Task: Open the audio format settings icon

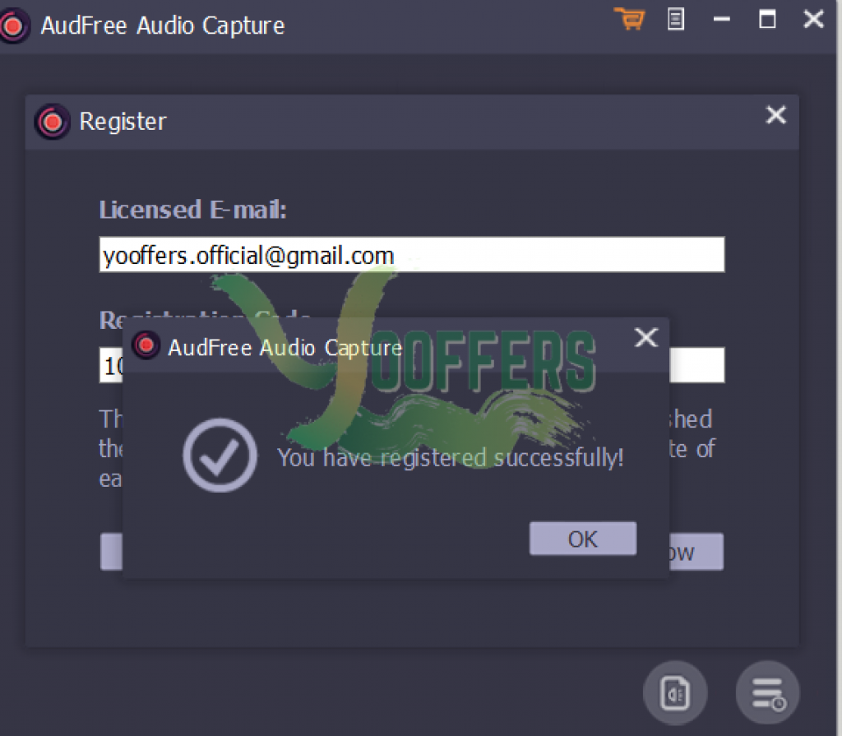Action: [675, 692]
